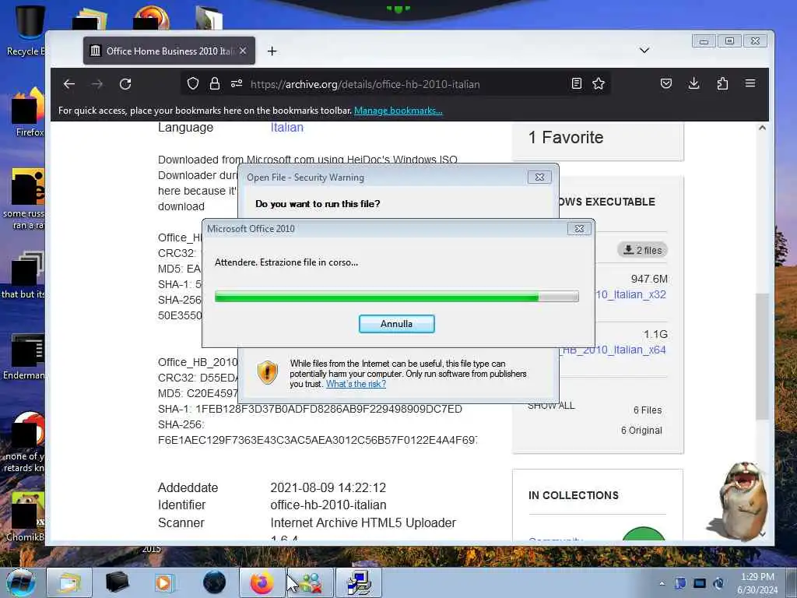The width and height of the screenshot is (797, 598).
Task: Reload the archive.org page
Action: (x=125, y=84)
